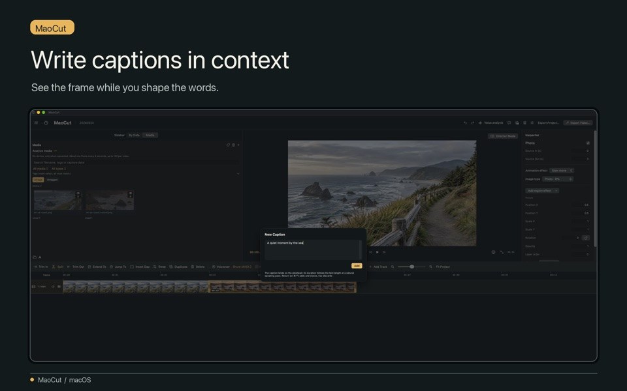Skip to next with the forward button
627x391 pixels.
pyautogui.click(x=384, y=252)
